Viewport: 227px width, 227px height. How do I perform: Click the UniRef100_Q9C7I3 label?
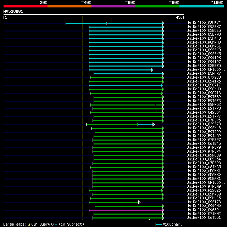coord(204,93)
